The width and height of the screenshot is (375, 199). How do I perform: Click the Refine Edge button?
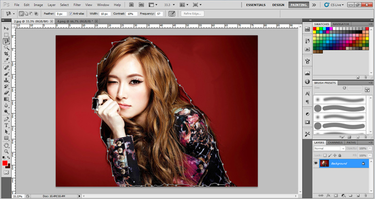[192, 14]
